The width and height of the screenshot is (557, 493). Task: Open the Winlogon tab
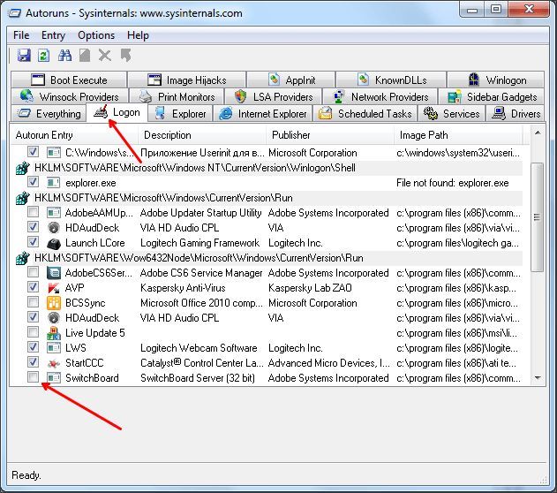point(496,80)
